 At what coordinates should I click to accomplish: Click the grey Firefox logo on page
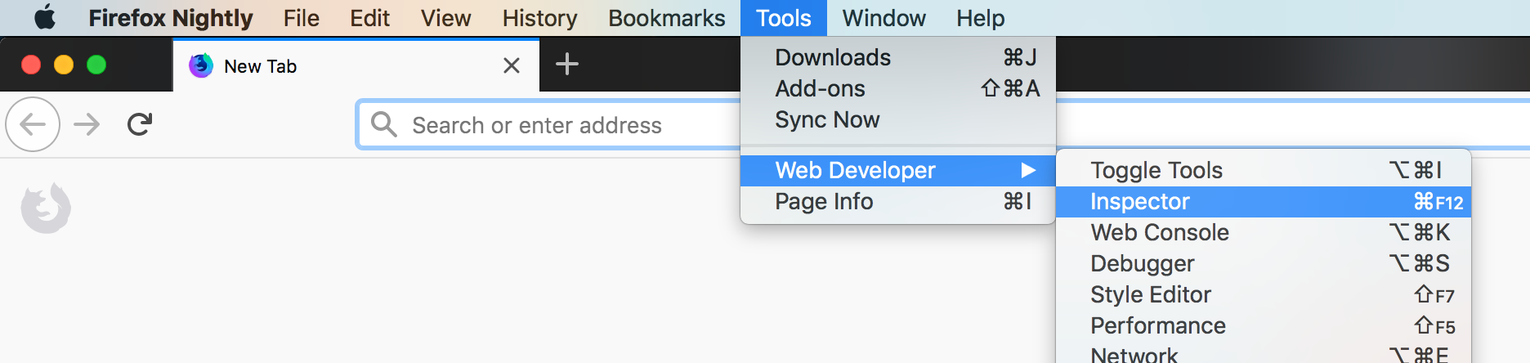46,208
